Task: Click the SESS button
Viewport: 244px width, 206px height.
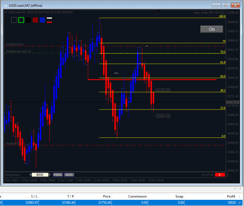Action: click(69, 175)
